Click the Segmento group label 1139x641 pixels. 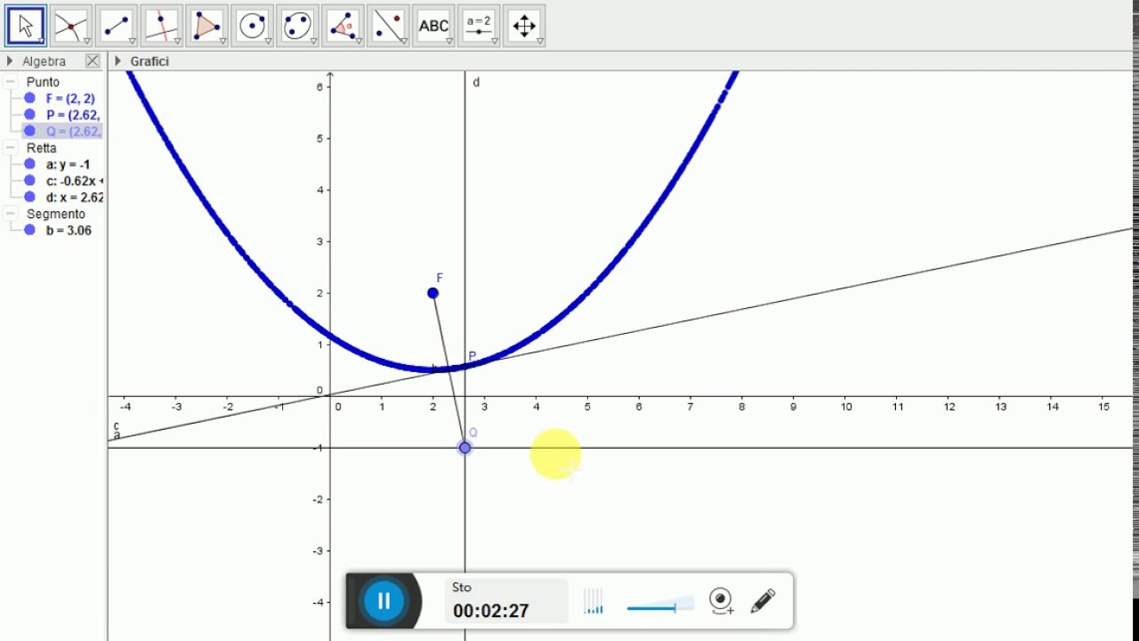(x=56, y=214)
